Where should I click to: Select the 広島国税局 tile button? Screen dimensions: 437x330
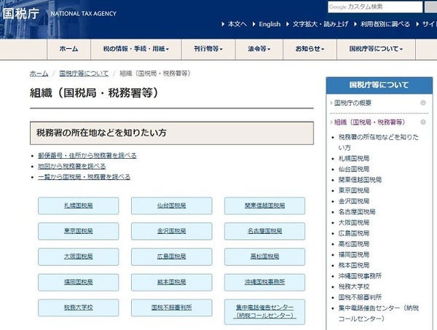click(171, 256)
